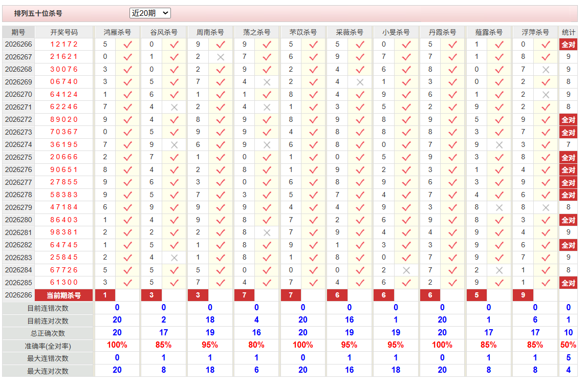
Task: Click the 开奖号码 column header
Action: pos(64,33)
